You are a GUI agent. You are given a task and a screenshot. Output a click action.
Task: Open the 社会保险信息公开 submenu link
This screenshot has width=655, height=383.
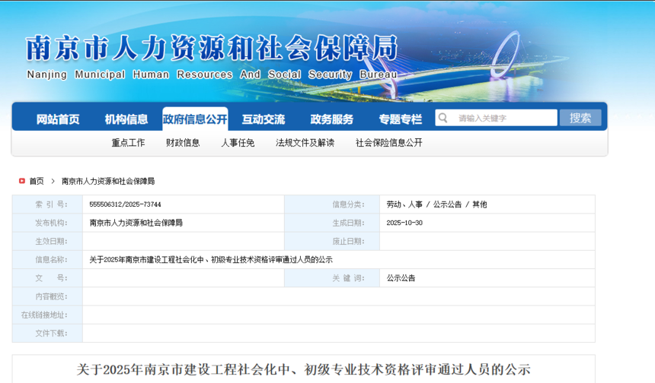click(389, 143)
